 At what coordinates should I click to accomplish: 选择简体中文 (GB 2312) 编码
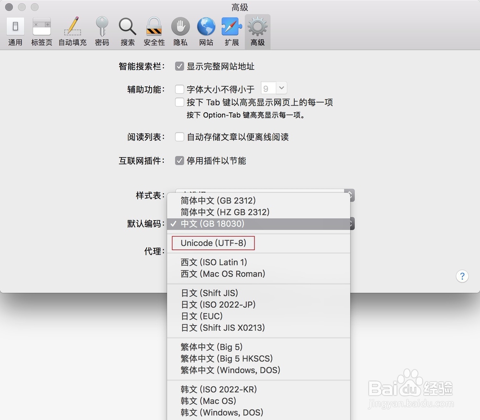(x=217, y=200)
